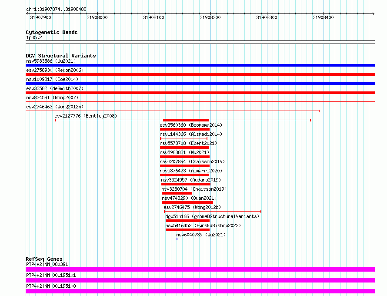Click ruler position 31908200
This screenshot has width=387, height=296.
tap(210, 17)
